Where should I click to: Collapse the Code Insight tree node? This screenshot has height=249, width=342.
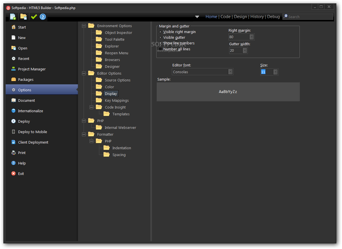point(91,107)
